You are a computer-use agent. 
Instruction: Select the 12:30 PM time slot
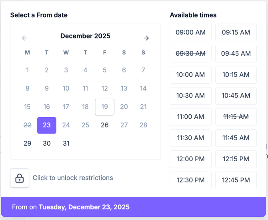(x=190, y=180)
